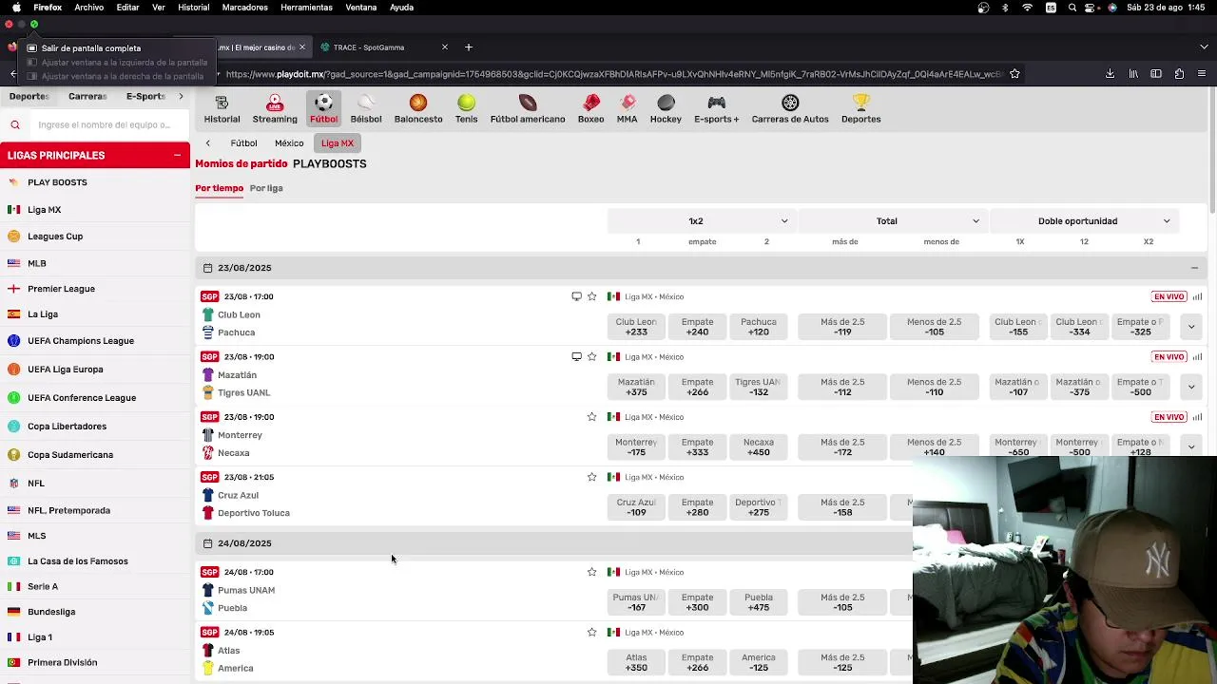Open the Historial menu in menu bar
This screenshot has height=684, width=1217.
click(x=194, y=8)
